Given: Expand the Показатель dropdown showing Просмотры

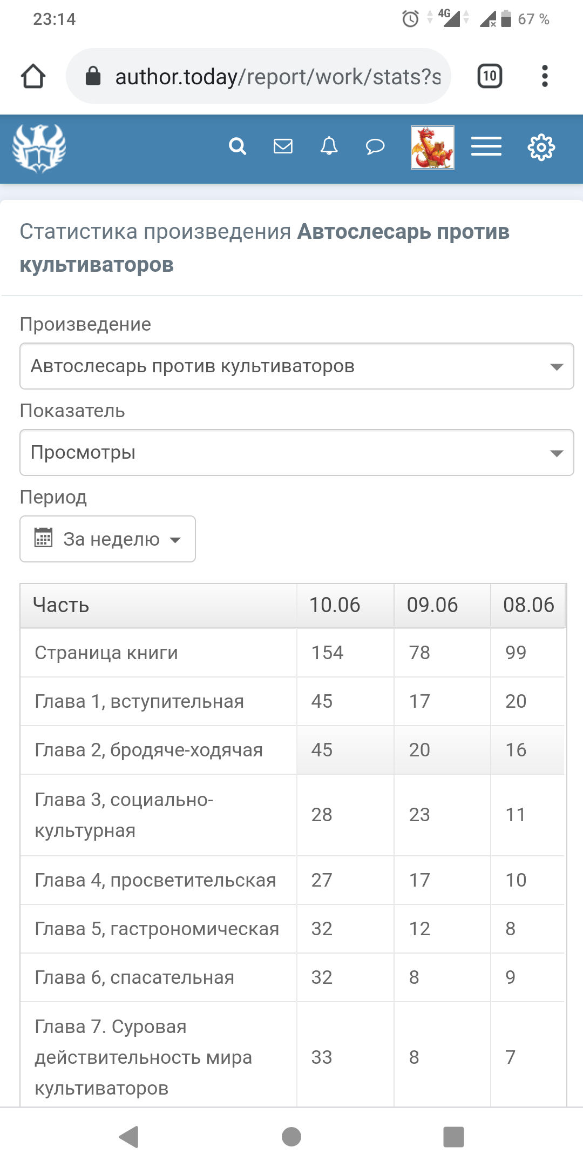Looking at the screenshot, I should pyautogui.click(x=296, y=453).
